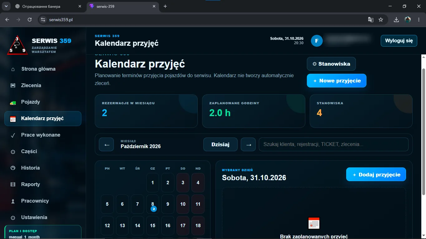Click the Części gear icon
Viewport: 426px width, 239px height.
coord(13,152)
